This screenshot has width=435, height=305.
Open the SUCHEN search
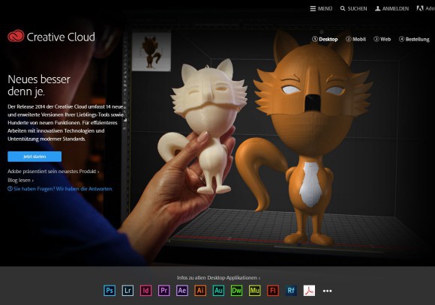click(x=354, y=8)
